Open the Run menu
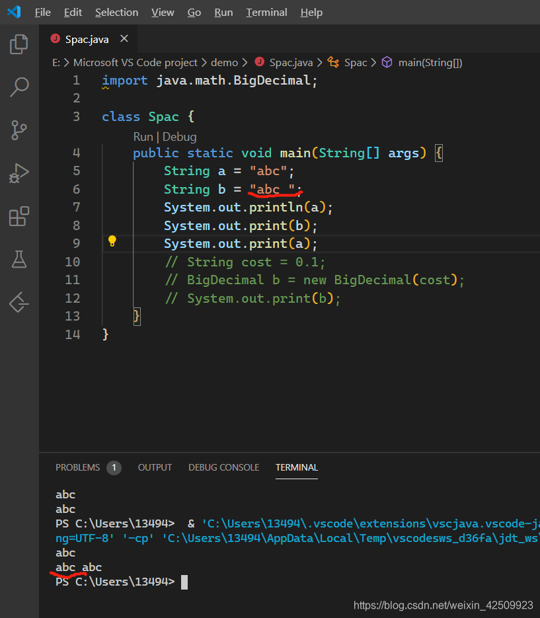This screenshot has width=540, height=618. [223, 12]
